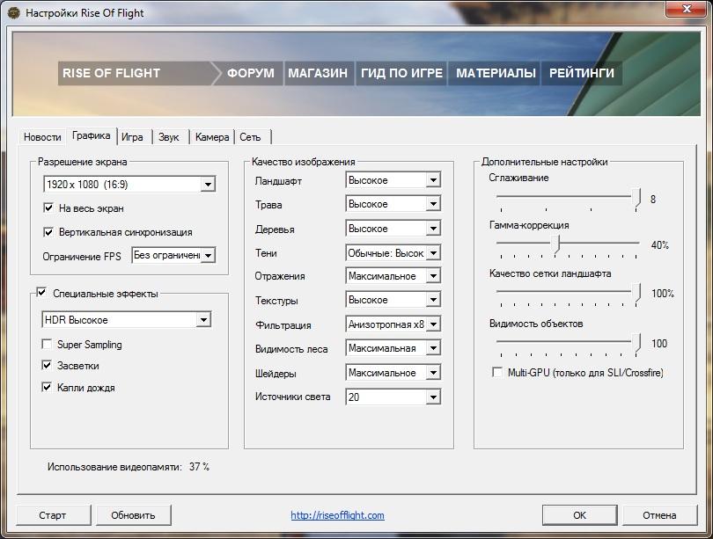Click the Гамма-коррекция 40% value
This screenshot has height=539, width=713.
(660, 245)
